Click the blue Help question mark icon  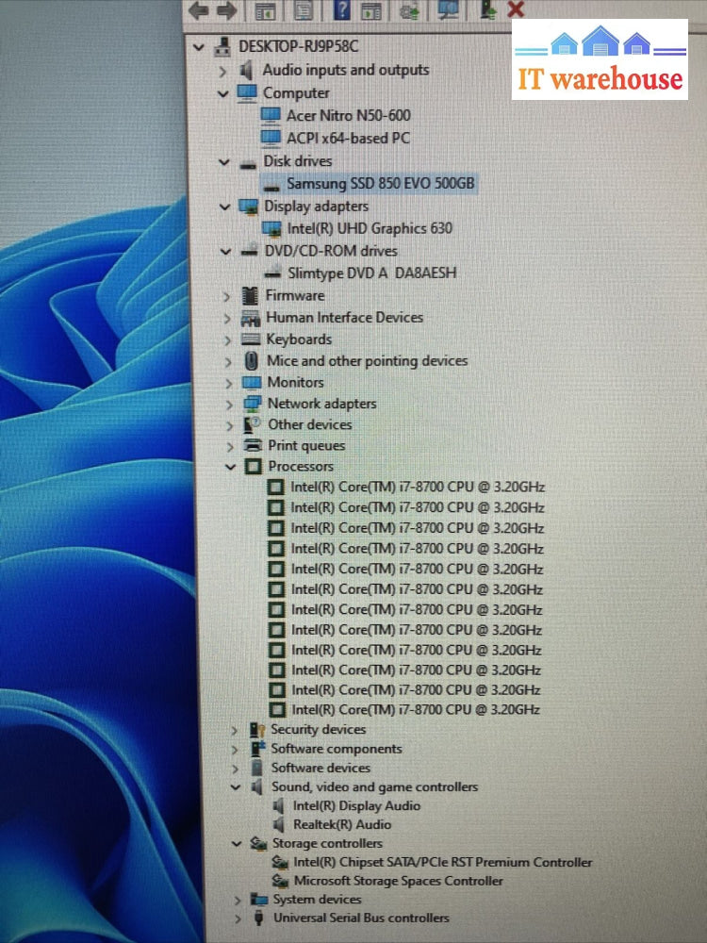342,11
